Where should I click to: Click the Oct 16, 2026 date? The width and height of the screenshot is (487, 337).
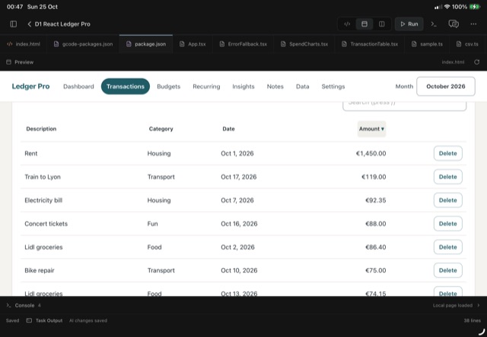[x=239, y=224]
